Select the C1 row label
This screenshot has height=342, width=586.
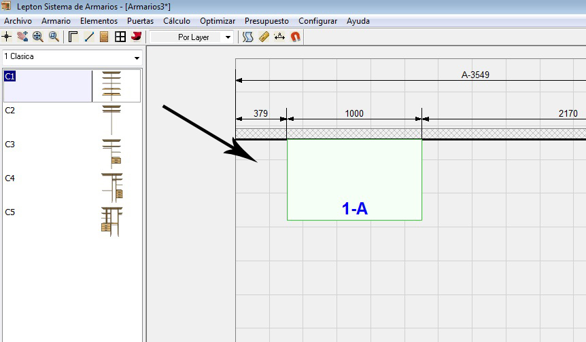[x=10, y=77]
